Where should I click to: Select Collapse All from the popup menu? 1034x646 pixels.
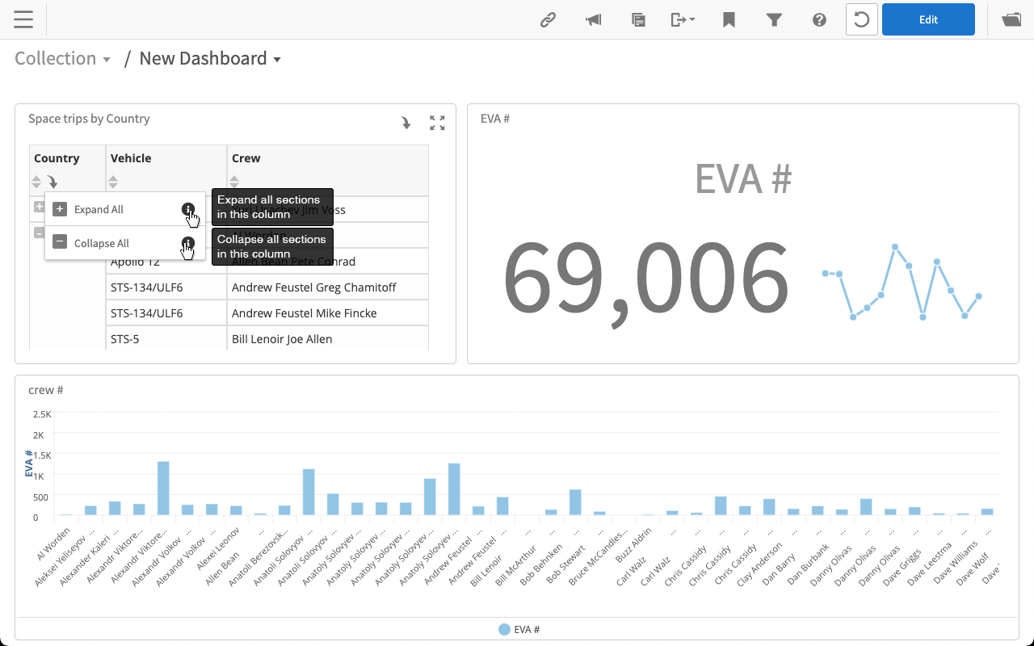tap(101, 244)
